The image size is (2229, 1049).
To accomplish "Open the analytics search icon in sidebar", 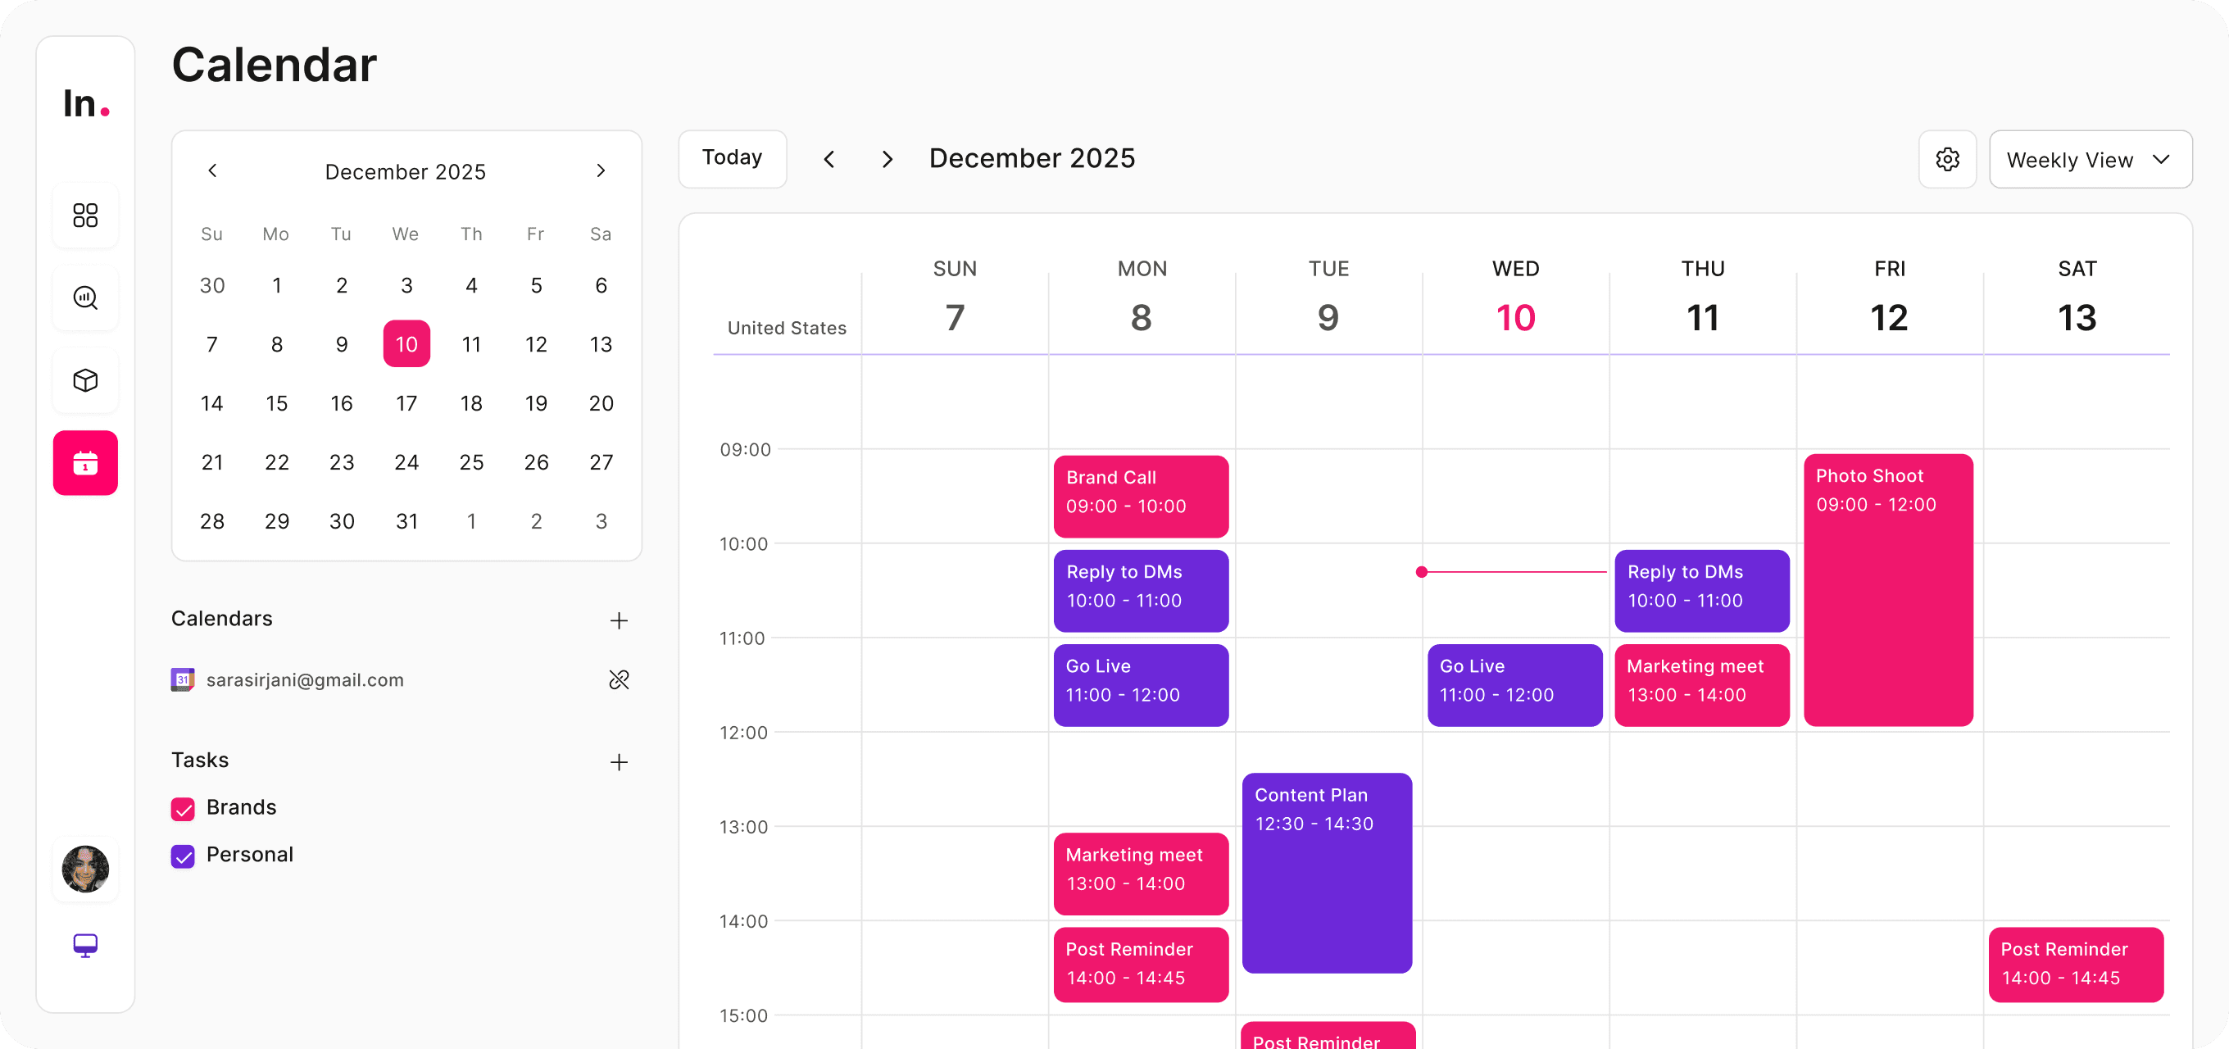I will (84, 297).
